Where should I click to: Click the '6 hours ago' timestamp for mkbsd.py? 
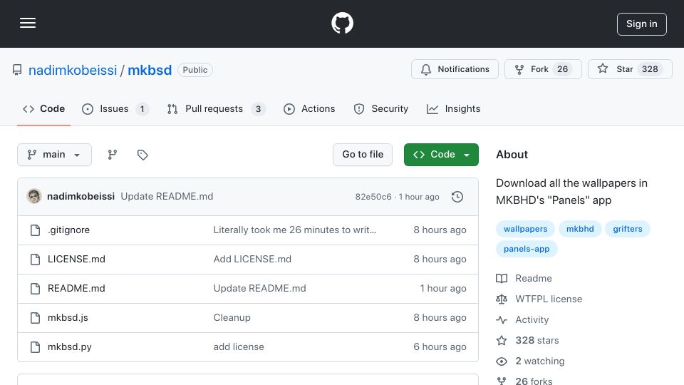pos(440,347)
